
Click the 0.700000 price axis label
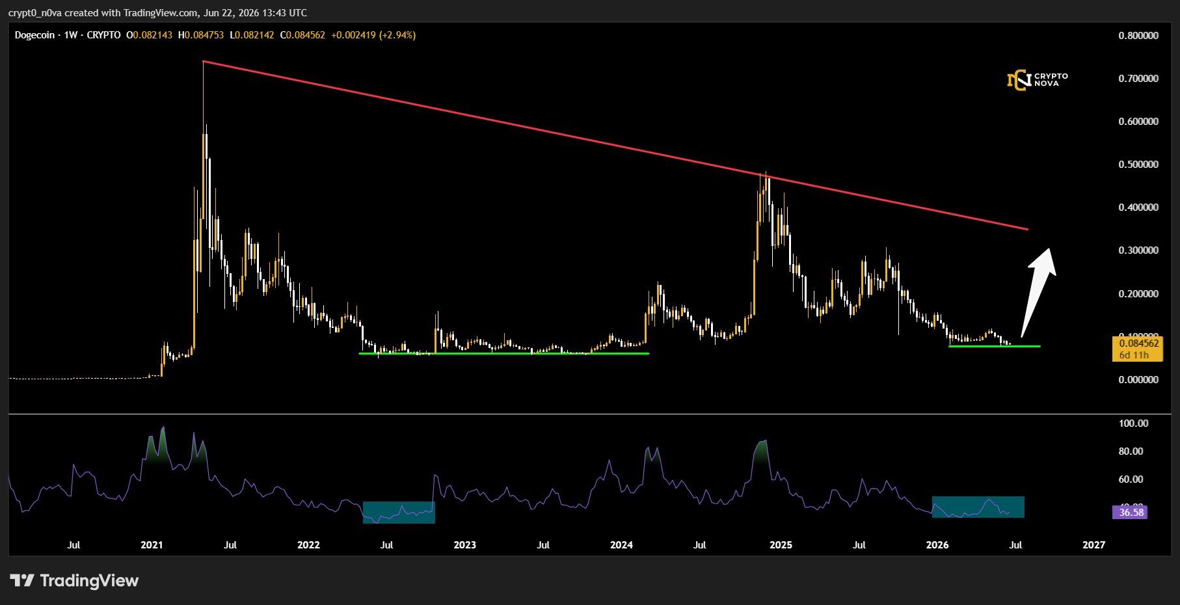(1138, 79)
